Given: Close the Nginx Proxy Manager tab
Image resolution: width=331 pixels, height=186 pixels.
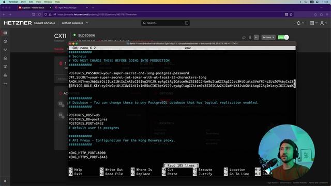Looking at the screenshot, I should point(87,8).
